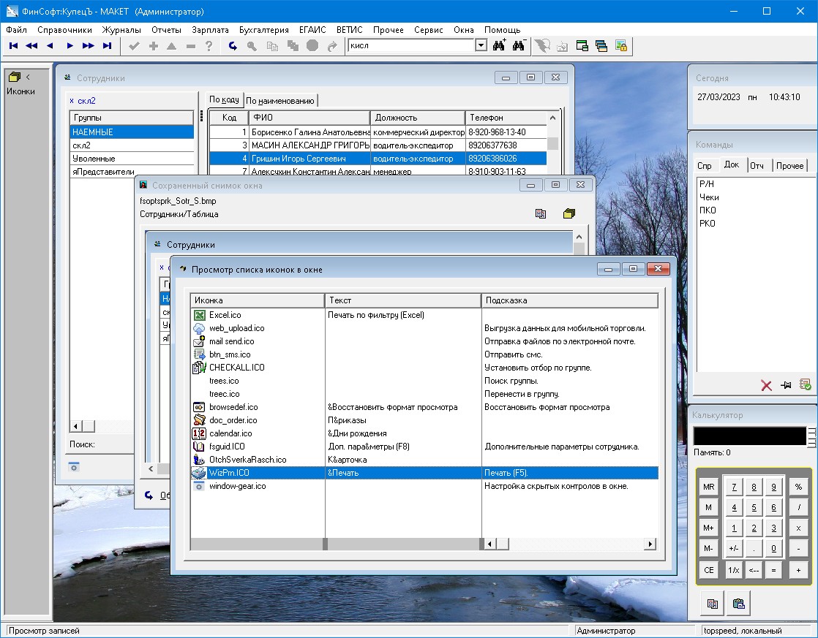Clear the скл2 filter with x
818x638 pixels.
tap(72, 101)
